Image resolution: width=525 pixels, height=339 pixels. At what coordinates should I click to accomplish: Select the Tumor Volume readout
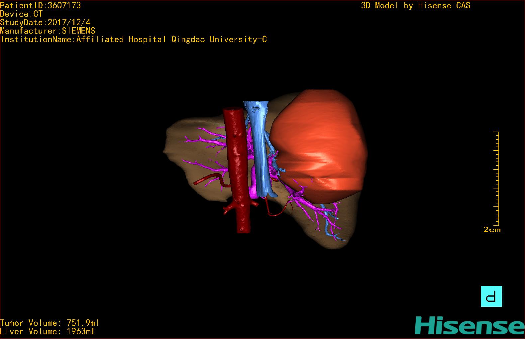pos(50,323)
